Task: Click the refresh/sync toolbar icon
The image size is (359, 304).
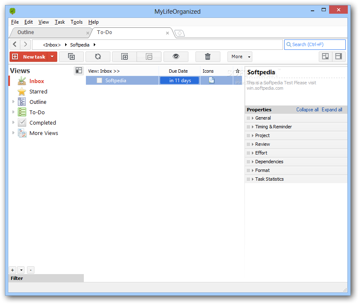Action: pyautogui.click(x=98, y=56)
